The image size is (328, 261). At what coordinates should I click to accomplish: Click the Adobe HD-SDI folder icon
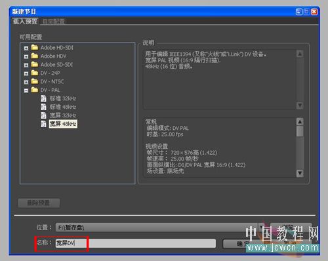point(35,47)
